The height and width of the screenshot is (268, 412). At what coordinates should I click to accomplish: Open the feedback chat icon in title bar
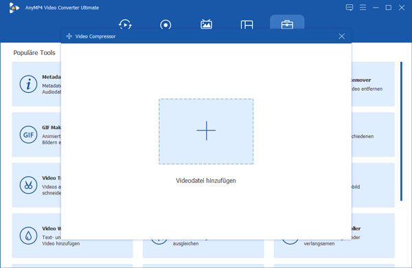[350, 8]
